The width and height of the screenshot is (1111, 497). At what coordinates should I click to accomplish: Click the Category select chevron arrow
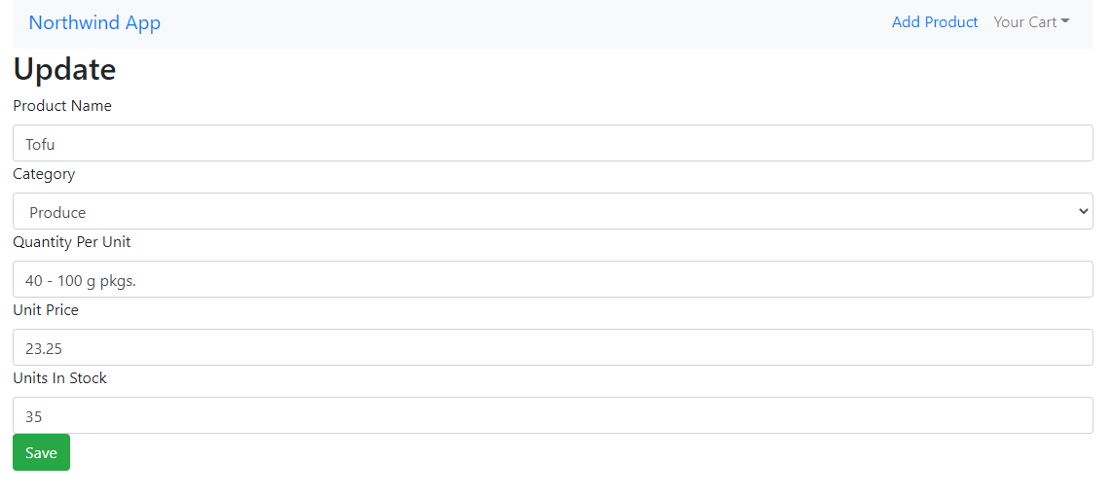[1083, 211]
